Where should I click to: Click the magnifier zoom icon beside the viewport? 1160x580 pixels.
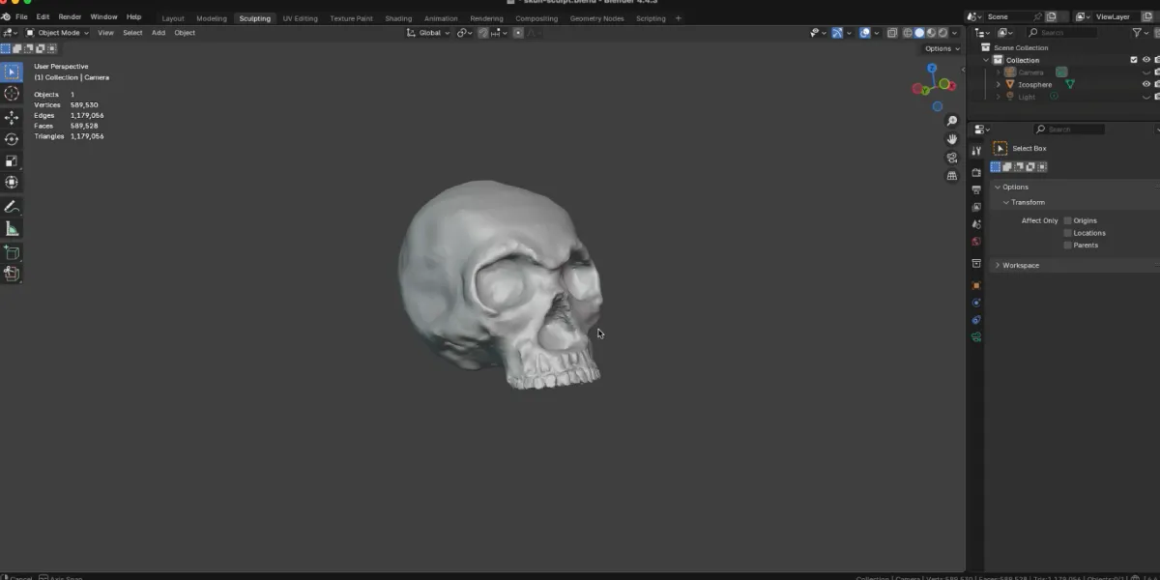pos(951,120)
